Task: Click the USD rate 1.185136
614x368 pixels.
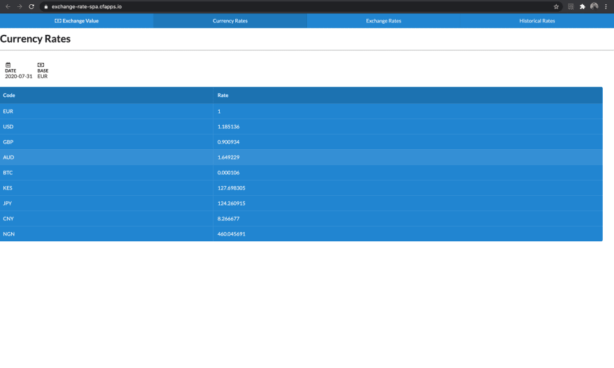Action: (x=228, y=127)
